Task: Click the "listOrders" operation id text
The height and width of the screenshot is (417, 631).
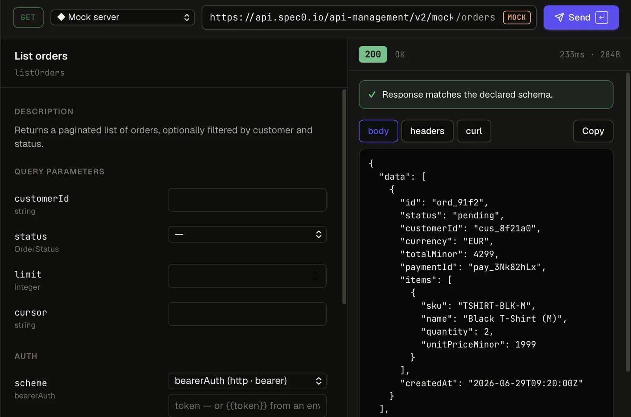Action: (39, 73)
